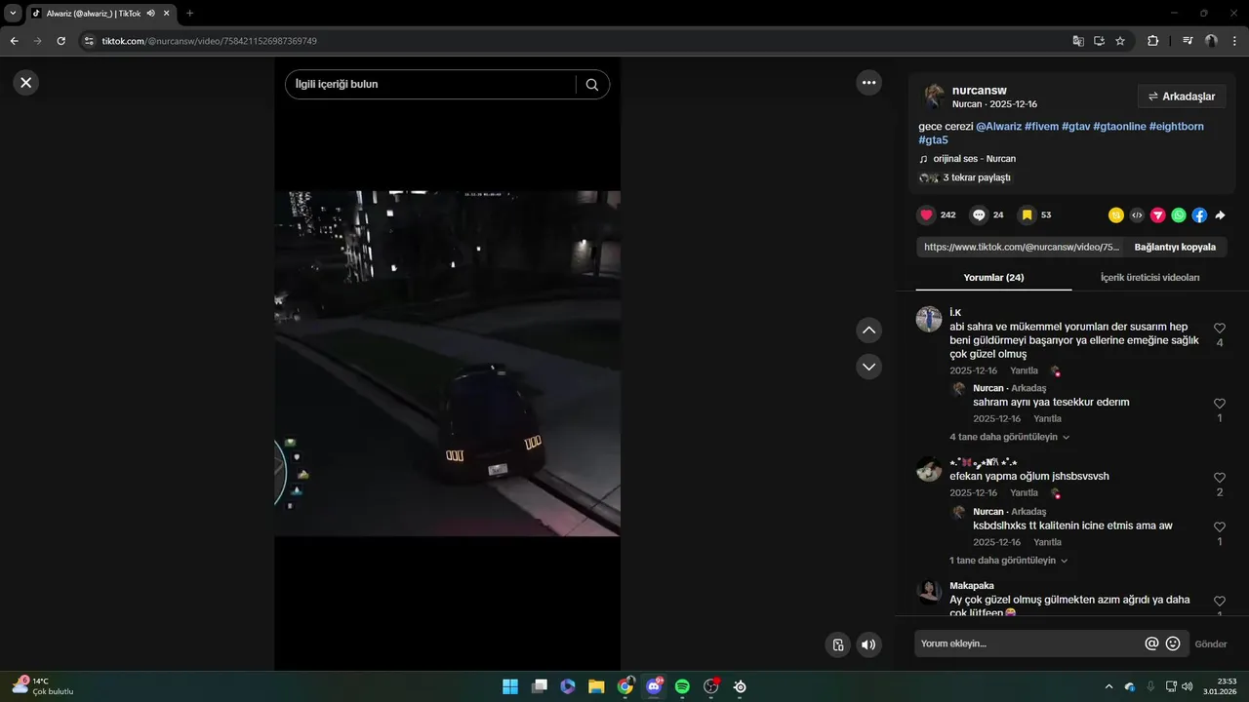Open Chrome three-dot menu
Screen dimensions: 1249x702
coord(1234,41)
